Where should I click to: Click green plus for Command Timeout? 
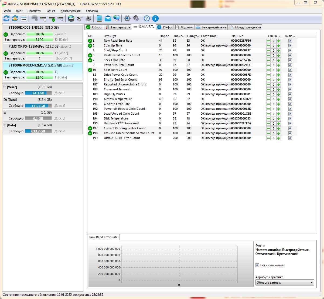[x=278, y=89]
